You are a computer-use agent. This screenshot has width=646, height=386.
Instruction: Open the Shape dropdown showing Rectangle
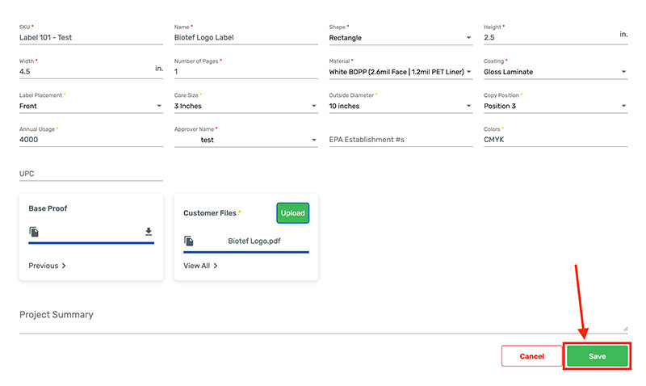pyautogui.click(x=401, y=37)
